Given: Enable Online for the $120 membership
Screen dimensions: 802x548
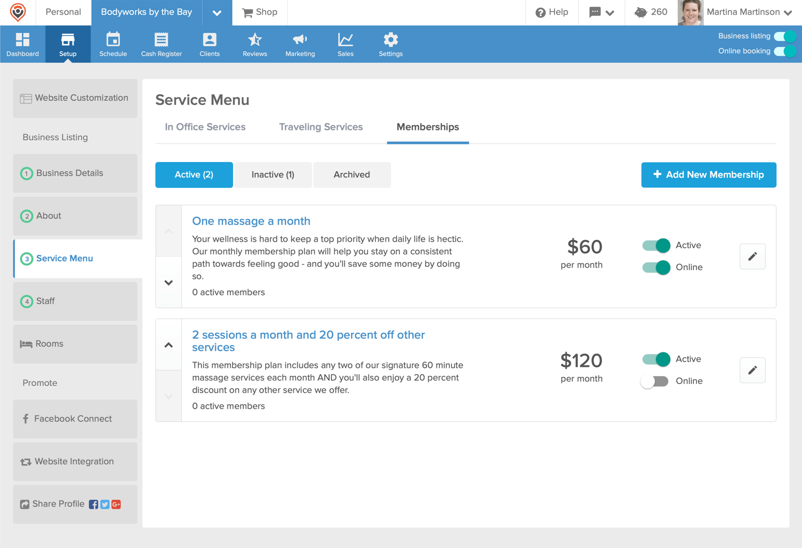Looking at the screenshot, I should [x=655, y=381].
